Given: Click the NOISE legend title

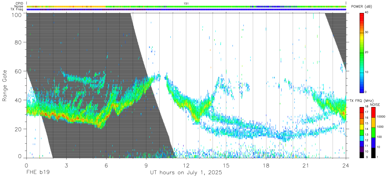Looking at the screenshot, I should point(375,104).
